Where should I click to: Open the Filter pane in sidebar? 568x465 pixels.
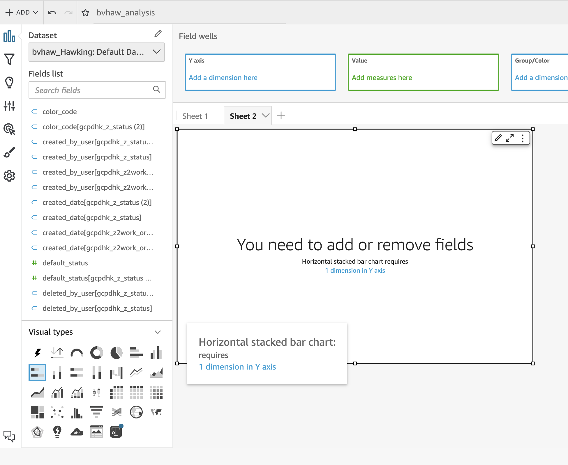[9, 59]
